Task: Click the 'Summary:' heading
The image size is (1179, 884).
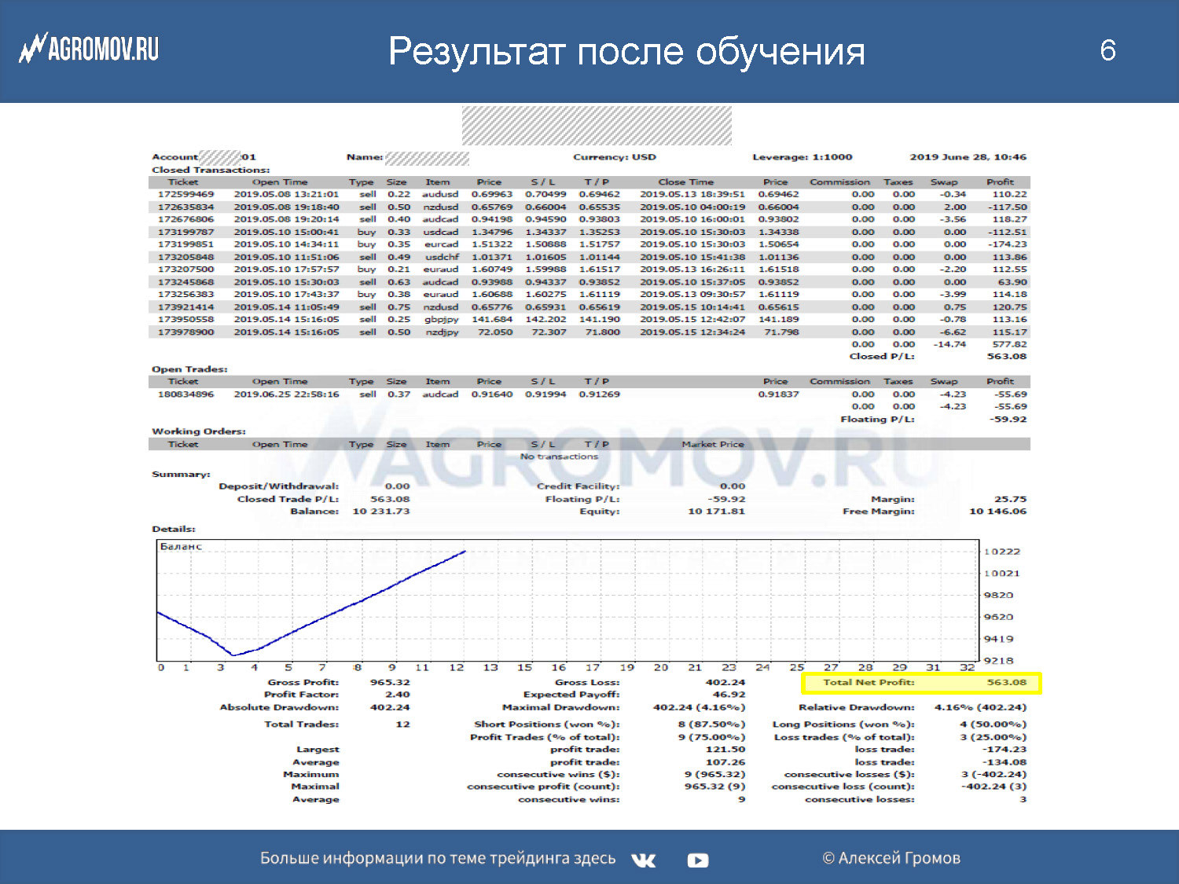Action: (181, 475)
